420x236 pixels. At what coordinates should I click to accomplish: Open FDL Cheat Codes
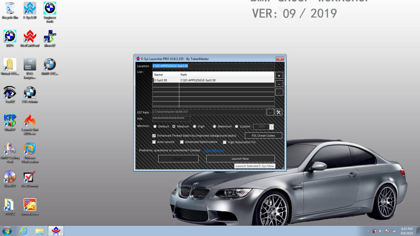(x=263, y=135)
